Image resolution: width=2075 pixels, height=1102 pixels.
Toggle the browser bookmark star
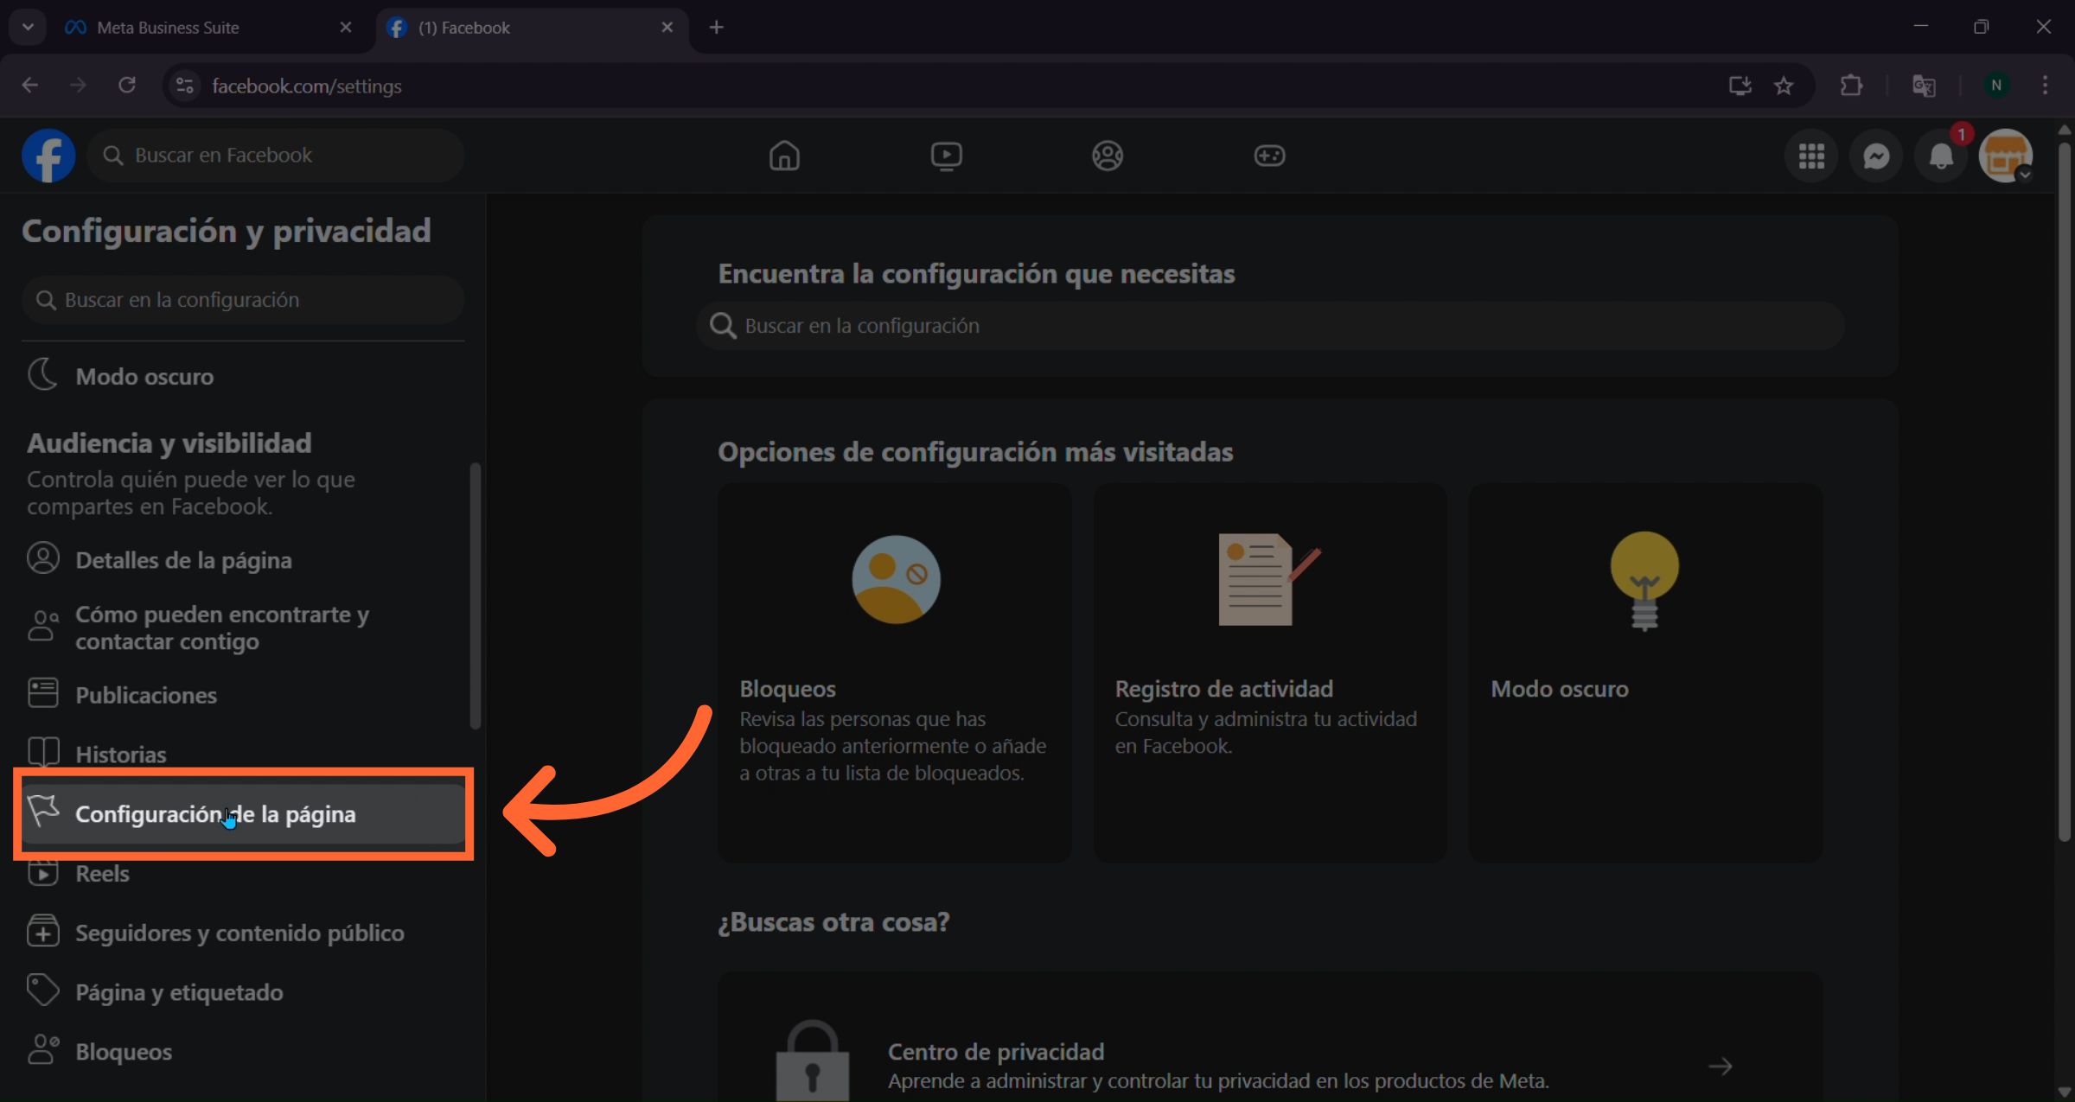click(x=1784, y=86)
